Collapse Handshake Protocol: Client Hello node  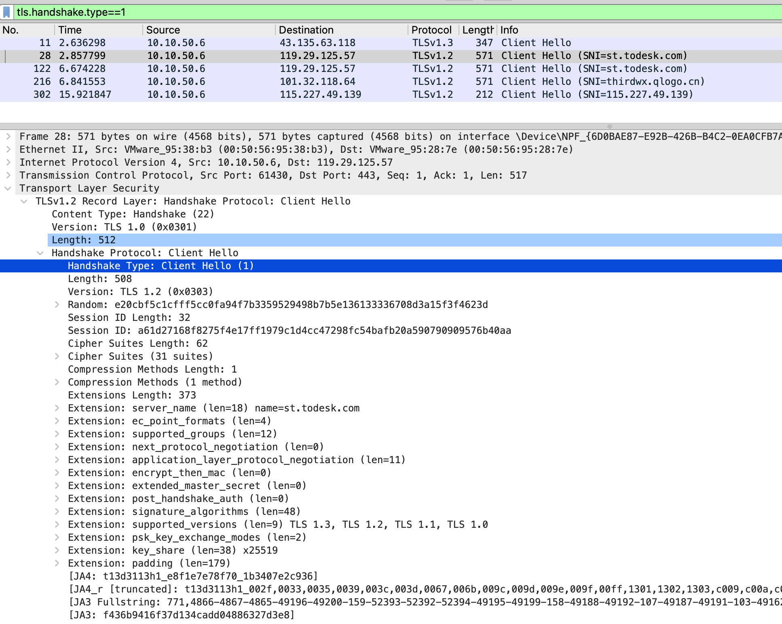(40, 253)
